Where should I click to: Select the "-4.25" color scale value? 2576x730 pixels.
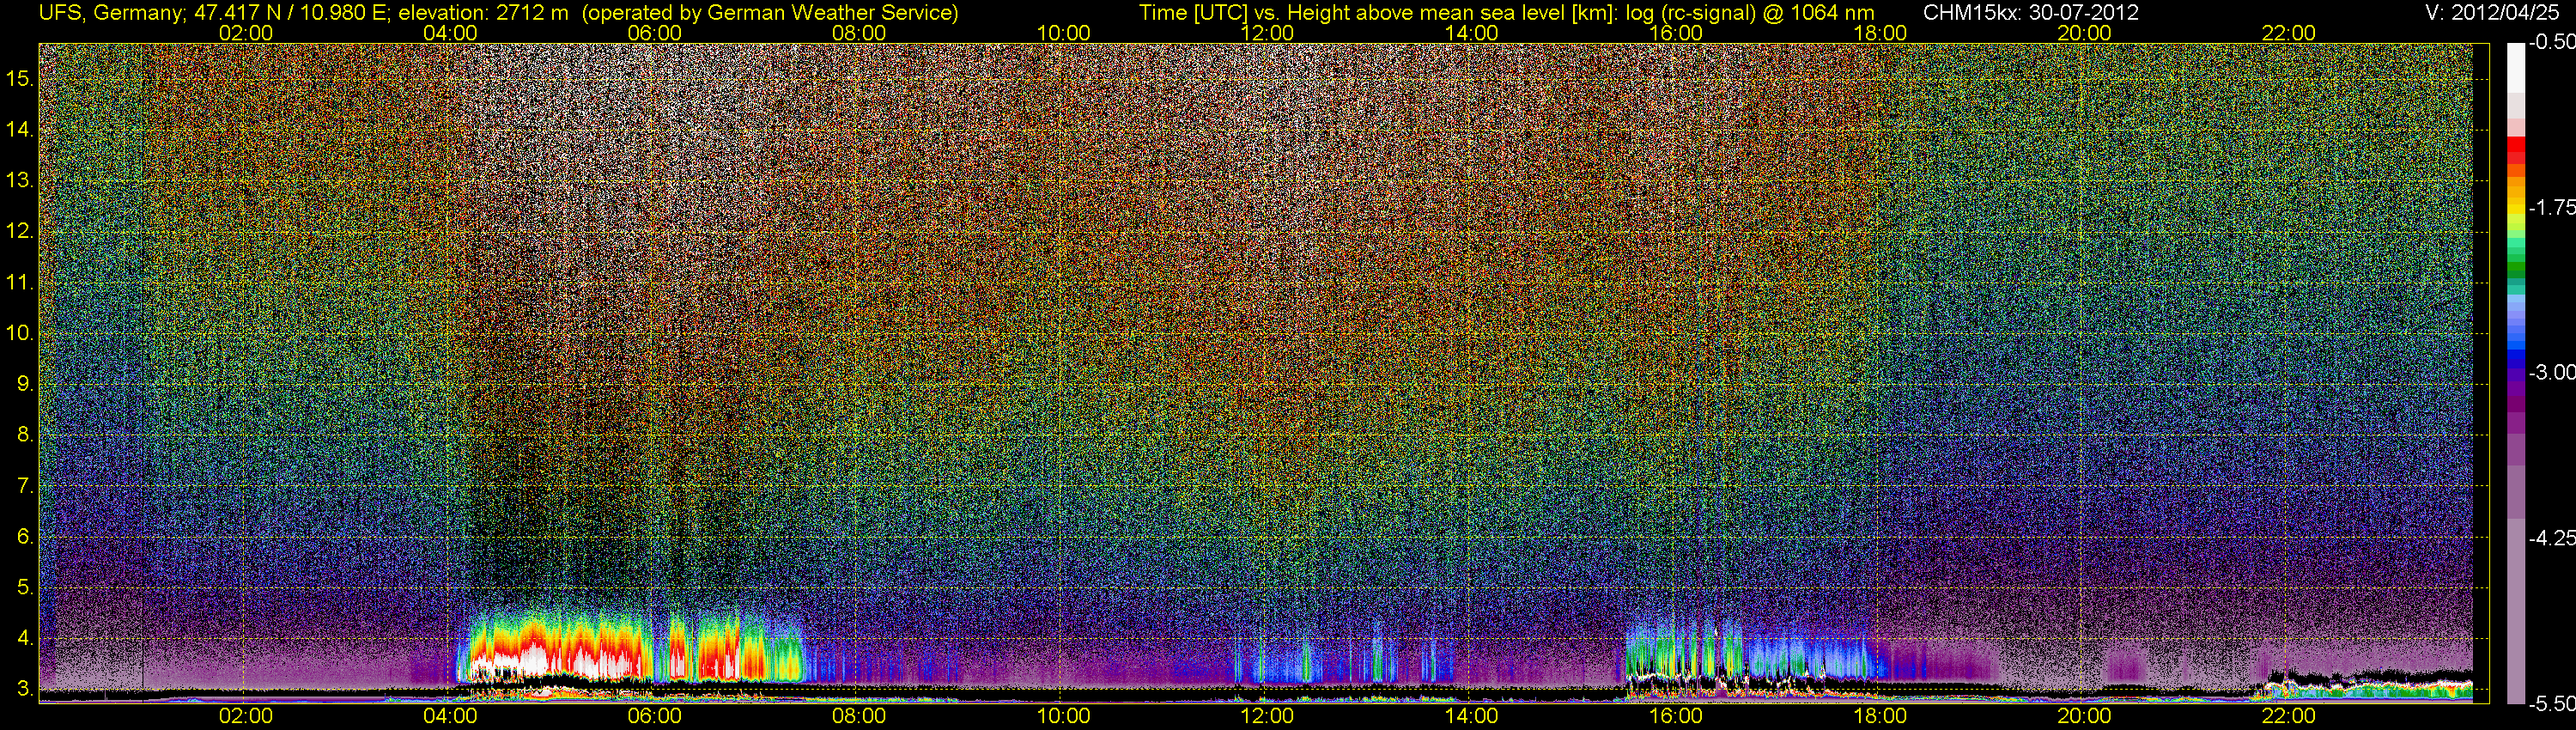click(x=2551, y=538)
